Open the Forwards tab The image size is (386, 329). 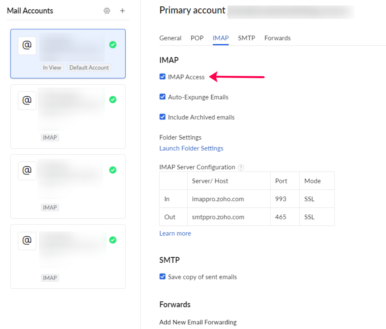click(277, 38)
